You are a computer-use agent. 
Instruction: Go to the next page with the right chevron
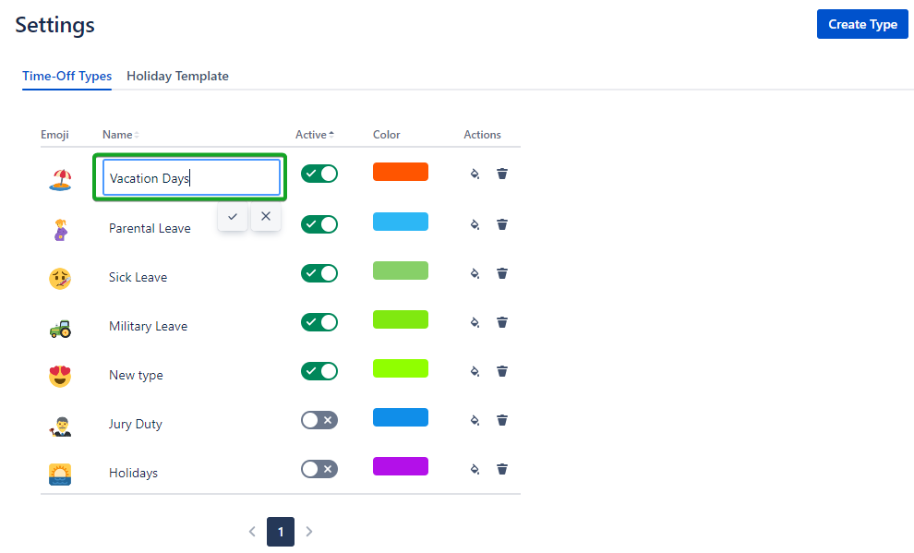point(309,532)
